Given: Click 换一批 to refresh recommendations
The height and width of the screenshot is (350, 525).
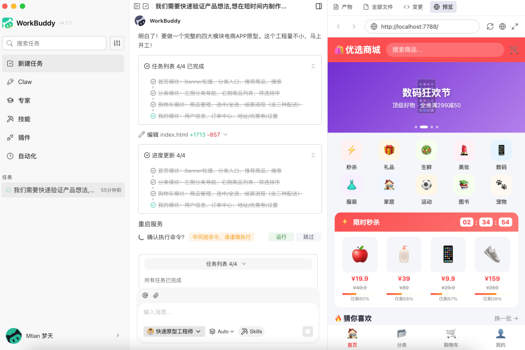Looking at the screenshot, I should click(506, 318).
